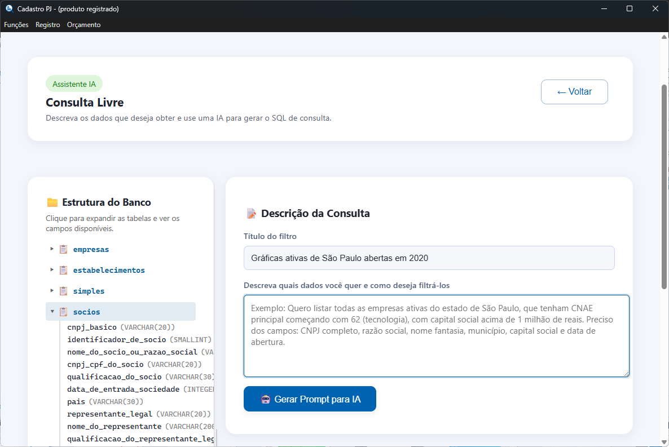The height and width of the screenshot is (447, 669).
Task: Click the memo icon beside Descrição da Consulta
Action: (x=251, y=214)
